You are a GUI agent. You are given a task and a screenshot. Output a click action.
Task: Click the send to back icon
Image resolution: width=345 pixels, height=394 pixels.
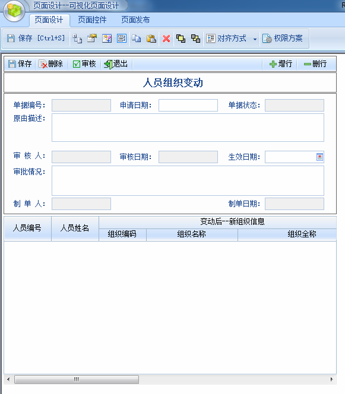[x=195, y=39]
